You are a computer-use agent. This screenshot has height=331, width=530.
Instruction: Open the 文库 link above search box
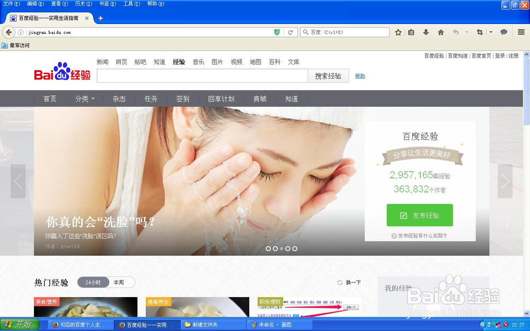click(294, 62)
